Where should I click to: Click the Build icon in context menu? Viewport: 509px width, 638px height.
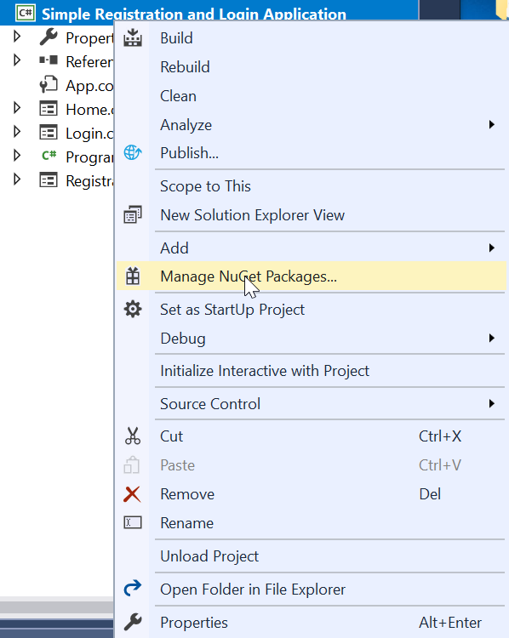(x=133, y=37)
